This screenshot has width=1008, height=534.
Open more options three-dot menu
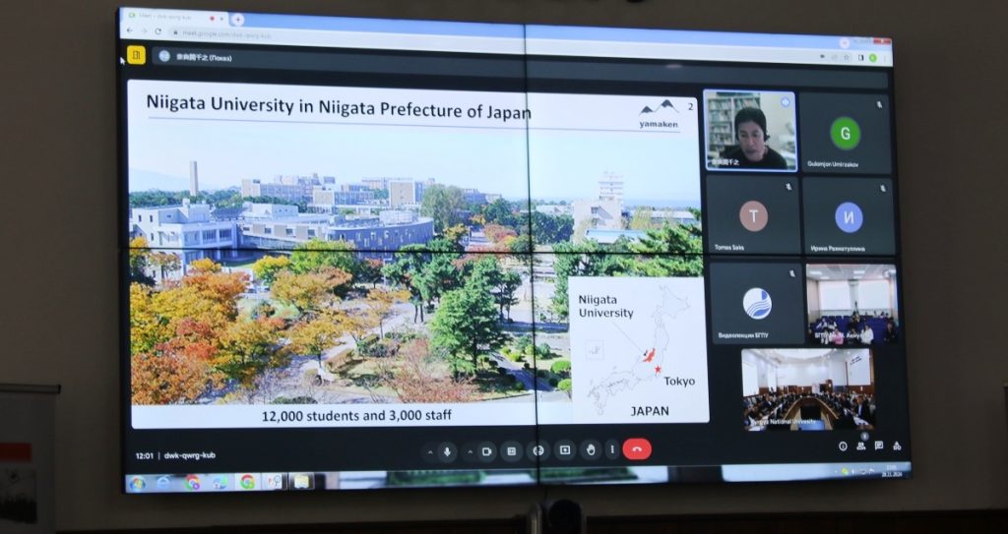[612, 449]
